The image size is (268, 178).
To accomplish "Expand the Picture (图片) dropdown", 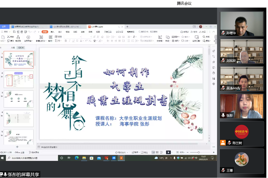I will [180, 37].
